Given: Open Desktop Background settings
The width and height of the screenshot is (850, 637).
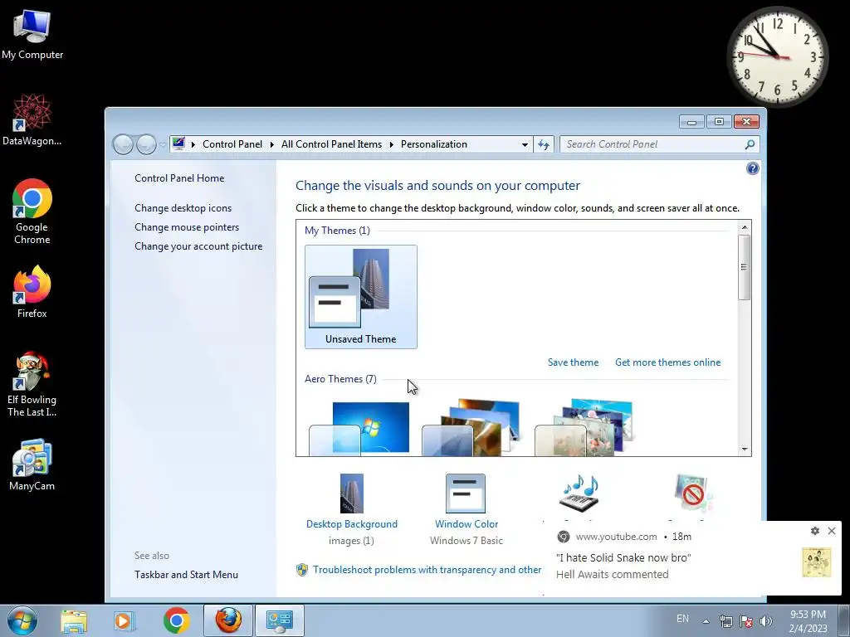Looking at the screenshot, I should tap(352, 509).
